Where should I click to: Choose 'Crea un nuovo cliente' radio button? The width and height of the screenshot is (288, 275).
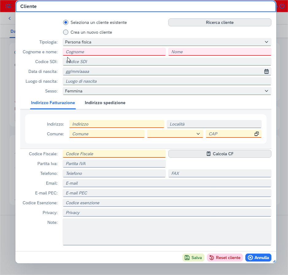pyautogui.click(x=65, y=32)
